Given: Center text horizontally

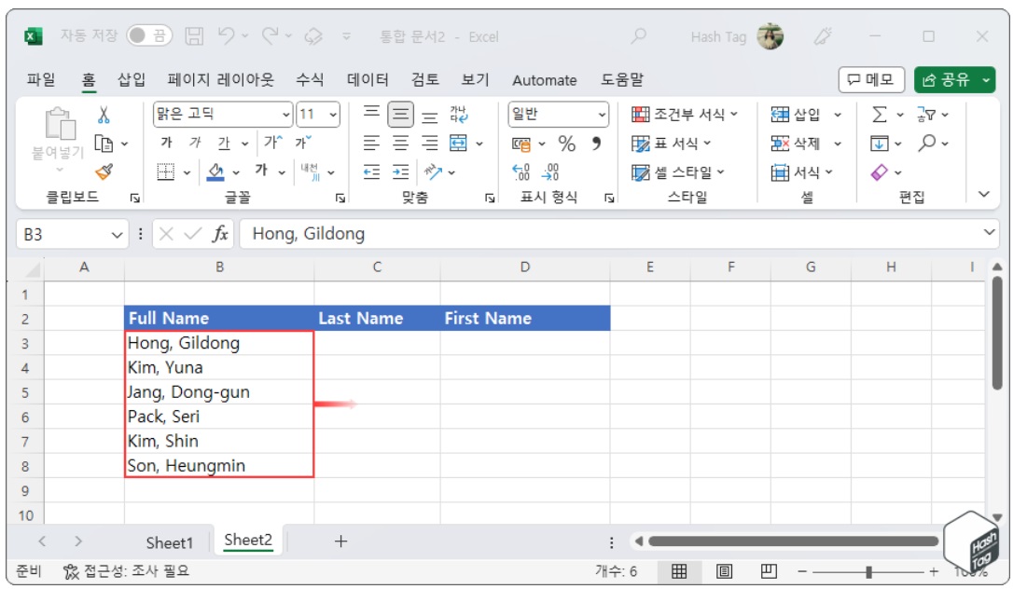Looking at the screenshot, I should [400, 143].
